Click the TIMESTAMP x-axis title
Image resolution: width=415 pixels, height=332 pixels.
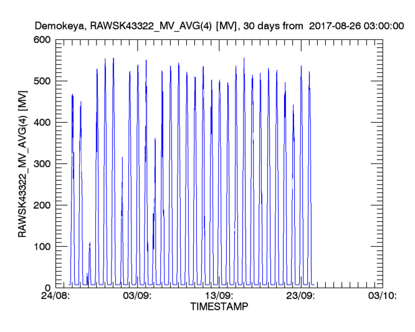(218, 307)
